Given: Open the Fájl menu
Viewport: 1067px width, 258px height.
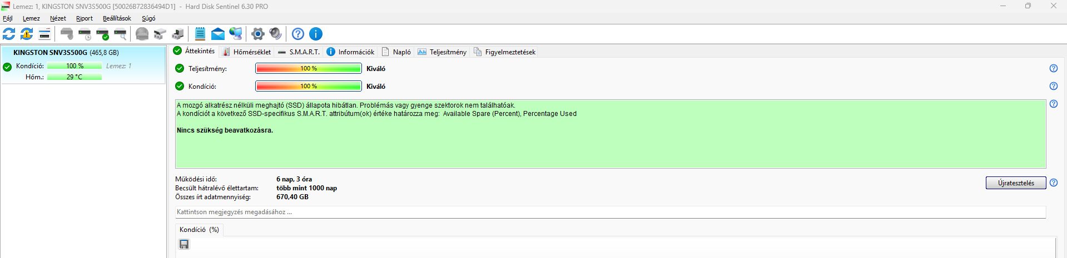Looking at the screenshot, I should (8, 18).
